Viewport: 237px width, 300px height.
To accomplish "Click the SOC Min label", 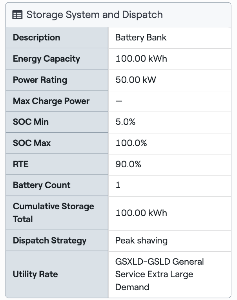I will (31, 122).
